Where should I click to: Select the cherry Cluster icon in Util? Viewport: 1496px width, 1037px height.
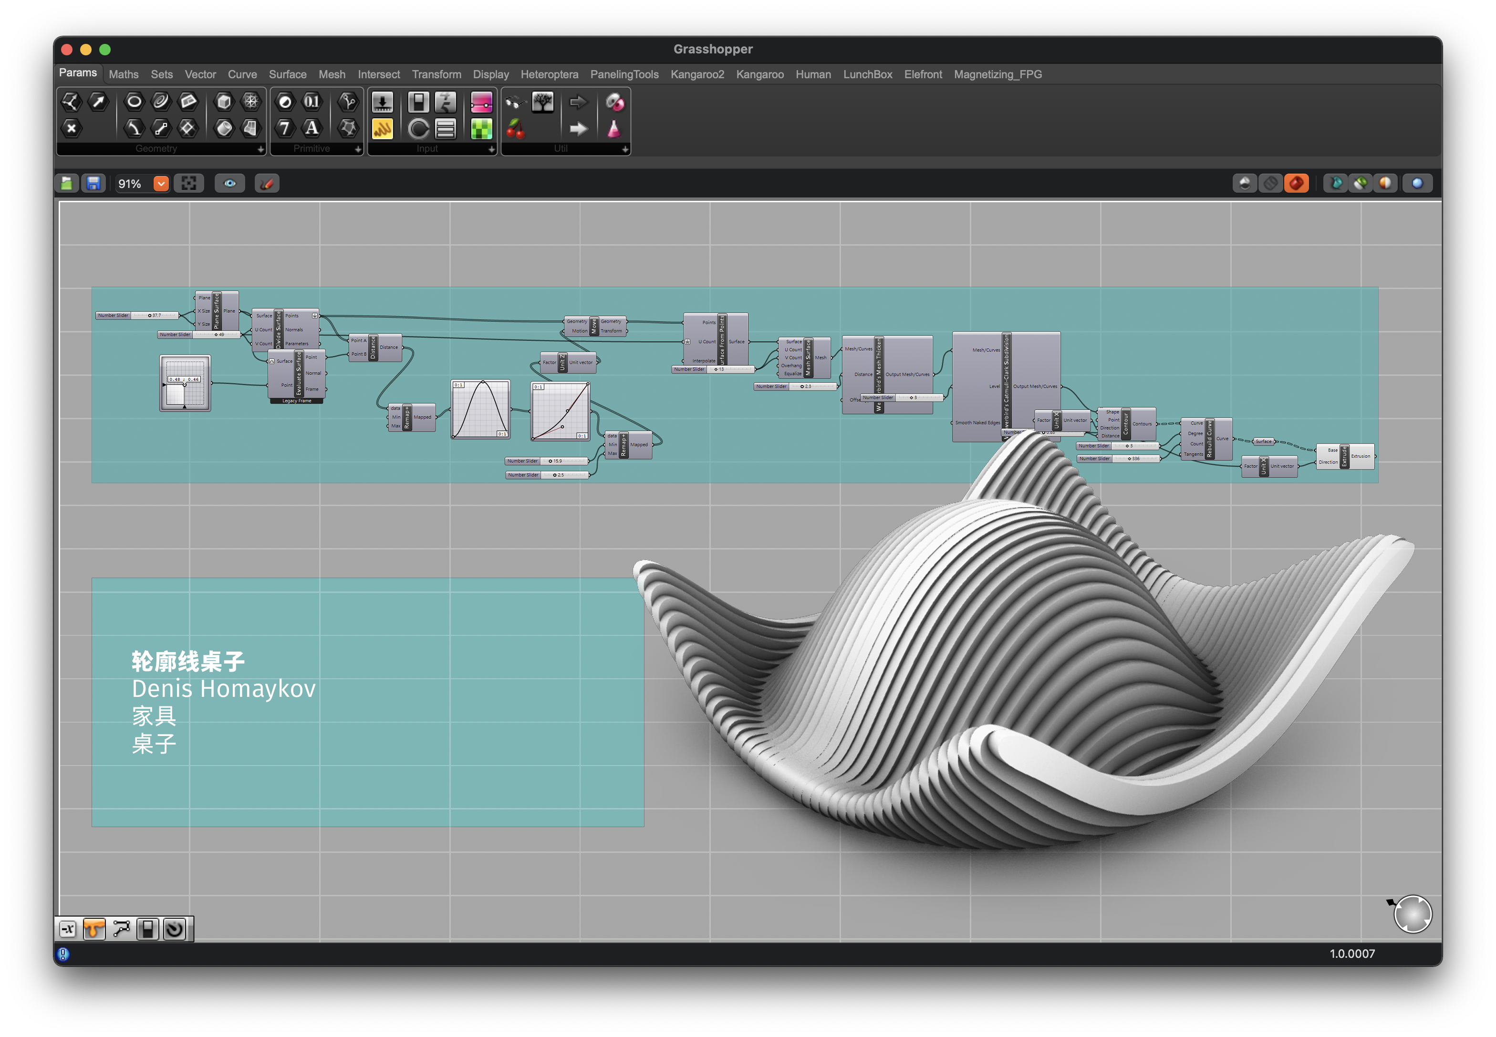515,129
